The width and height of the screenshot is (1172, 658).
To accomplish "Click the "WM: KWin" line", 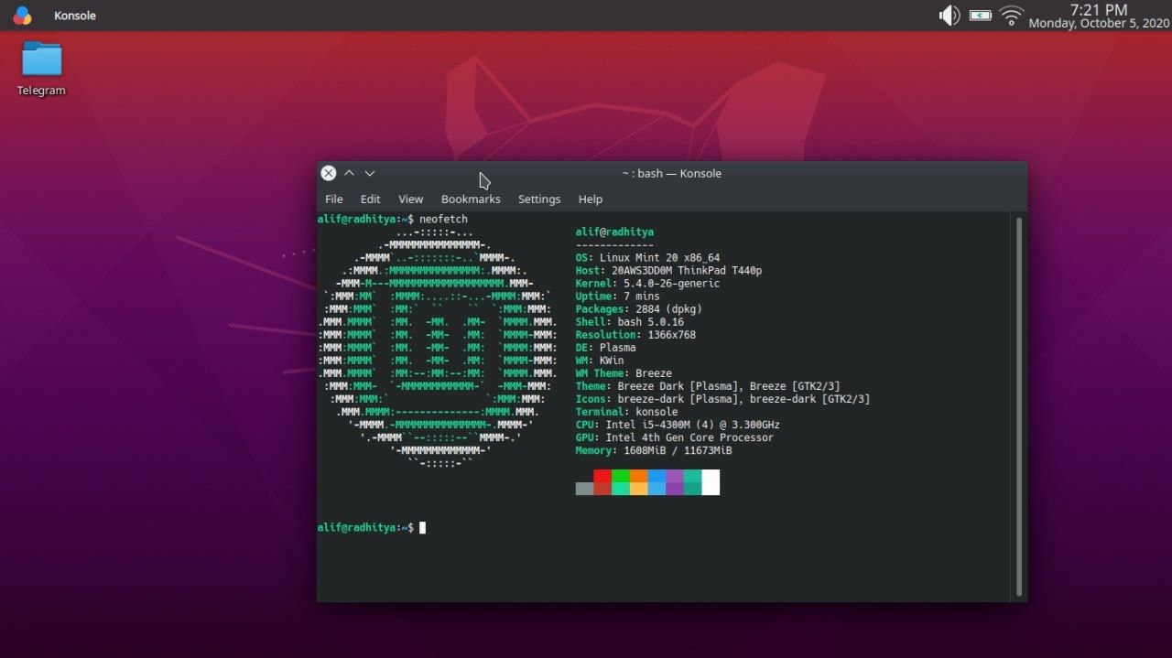I will pyautogui.click(x=600, y=361).
